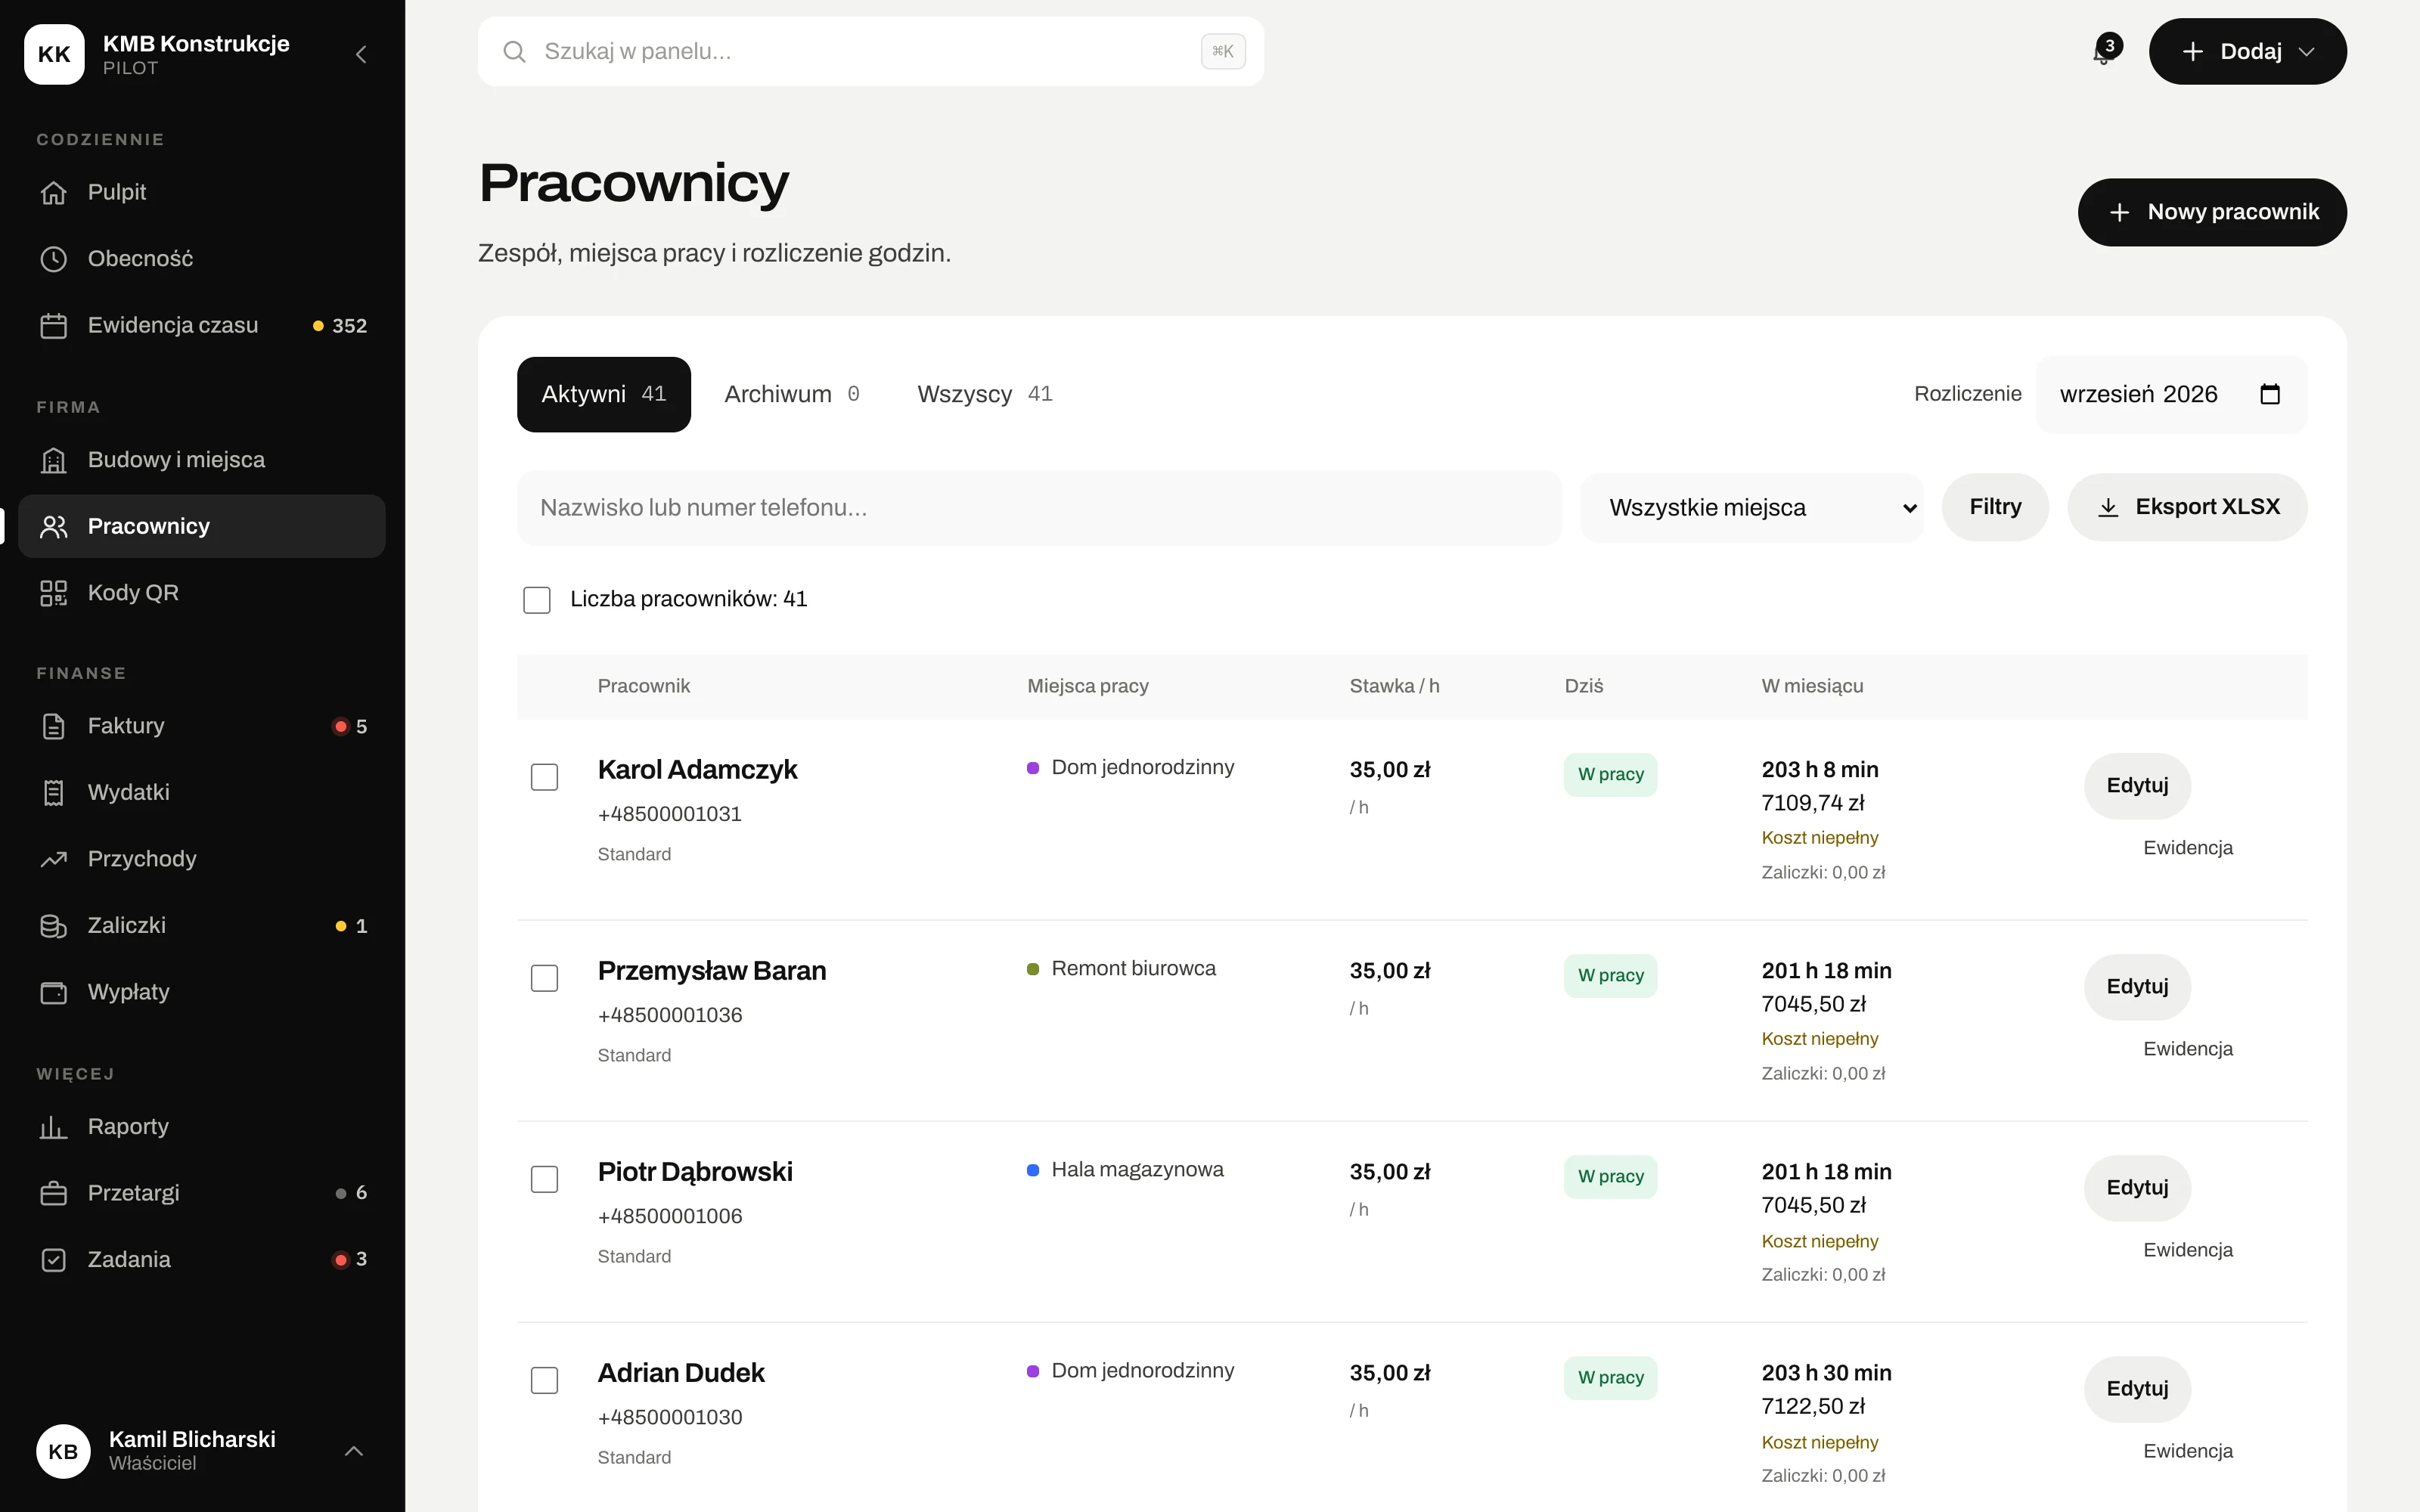Focus the Nazwisko lub numer telefonu field
The width and height of the screenshot is (2420, 1512).
pyautogui.click(x=1039, y=508)
